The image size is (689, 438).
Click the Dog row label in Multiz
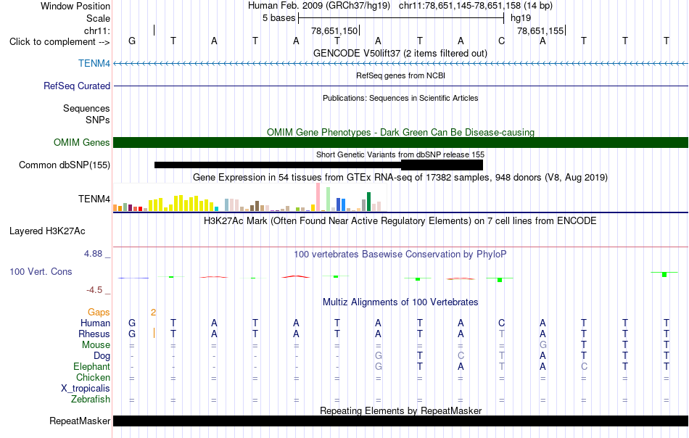(102, 356)
